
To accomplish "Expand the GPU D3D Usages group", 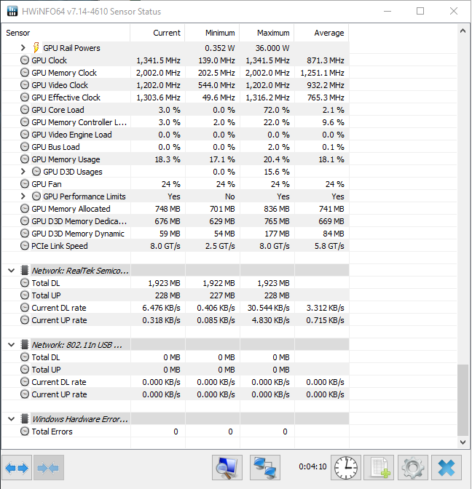I will point(23,172).
